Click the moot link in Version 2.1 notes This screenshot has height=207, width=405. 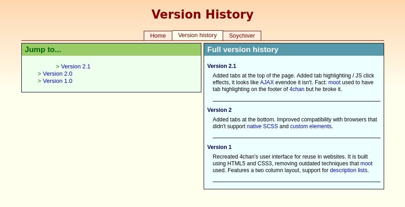[x=334, y=82]
